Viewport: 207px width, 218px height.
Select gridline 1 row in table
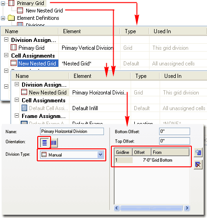pyautogui.click(x=152, y=160)
